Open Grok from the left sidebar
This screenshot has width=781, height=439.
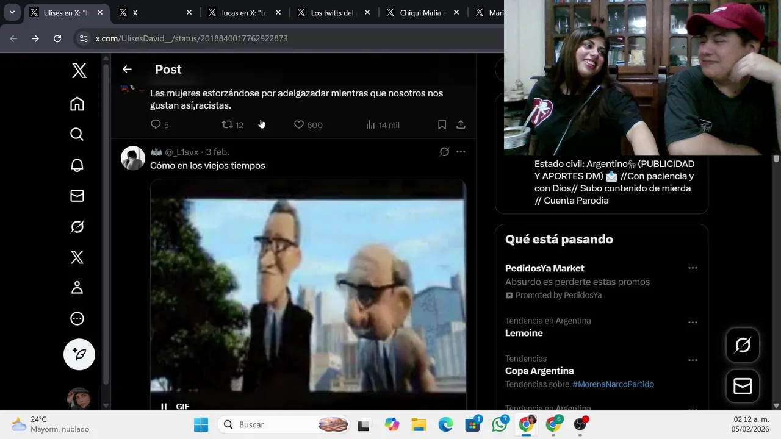click(77, 227)
